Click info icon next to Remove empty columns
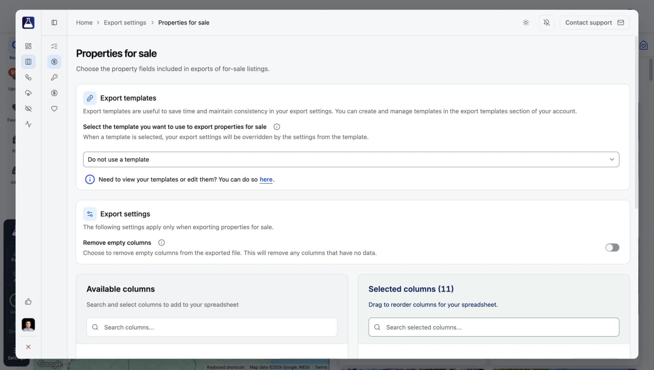 click(161, 243)
